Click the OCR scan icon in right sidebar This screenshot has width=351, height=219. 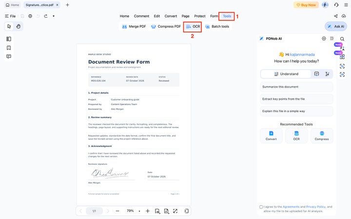tap(342, 74)
